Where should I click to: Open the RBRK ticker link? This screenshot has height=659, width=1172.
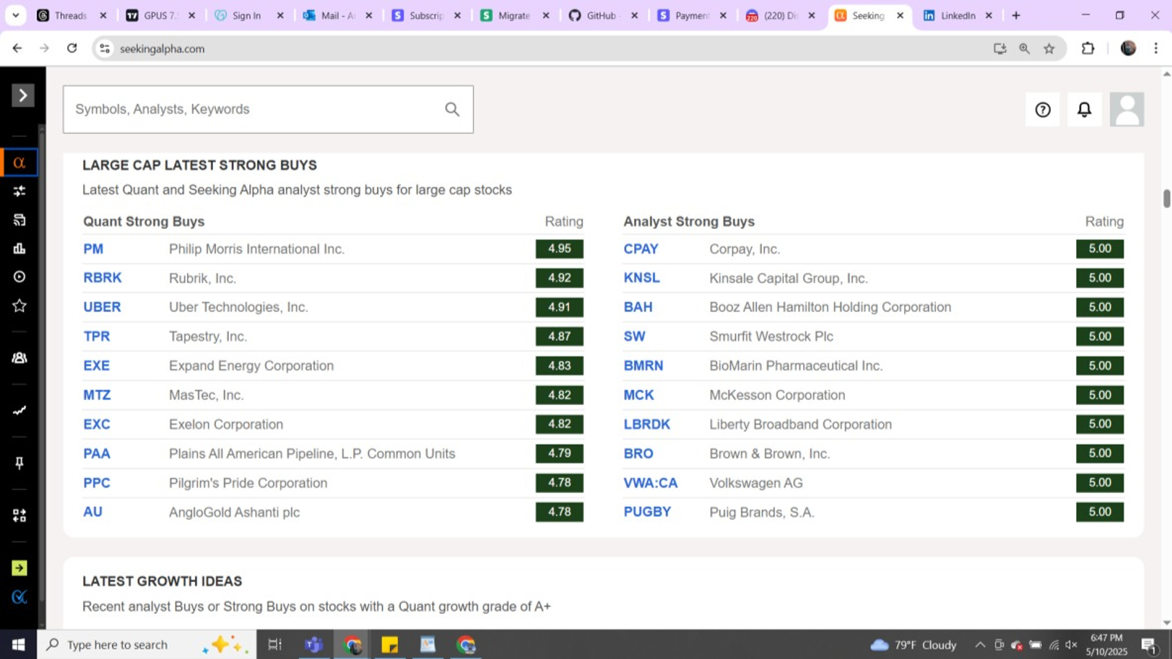coord(103,278)
